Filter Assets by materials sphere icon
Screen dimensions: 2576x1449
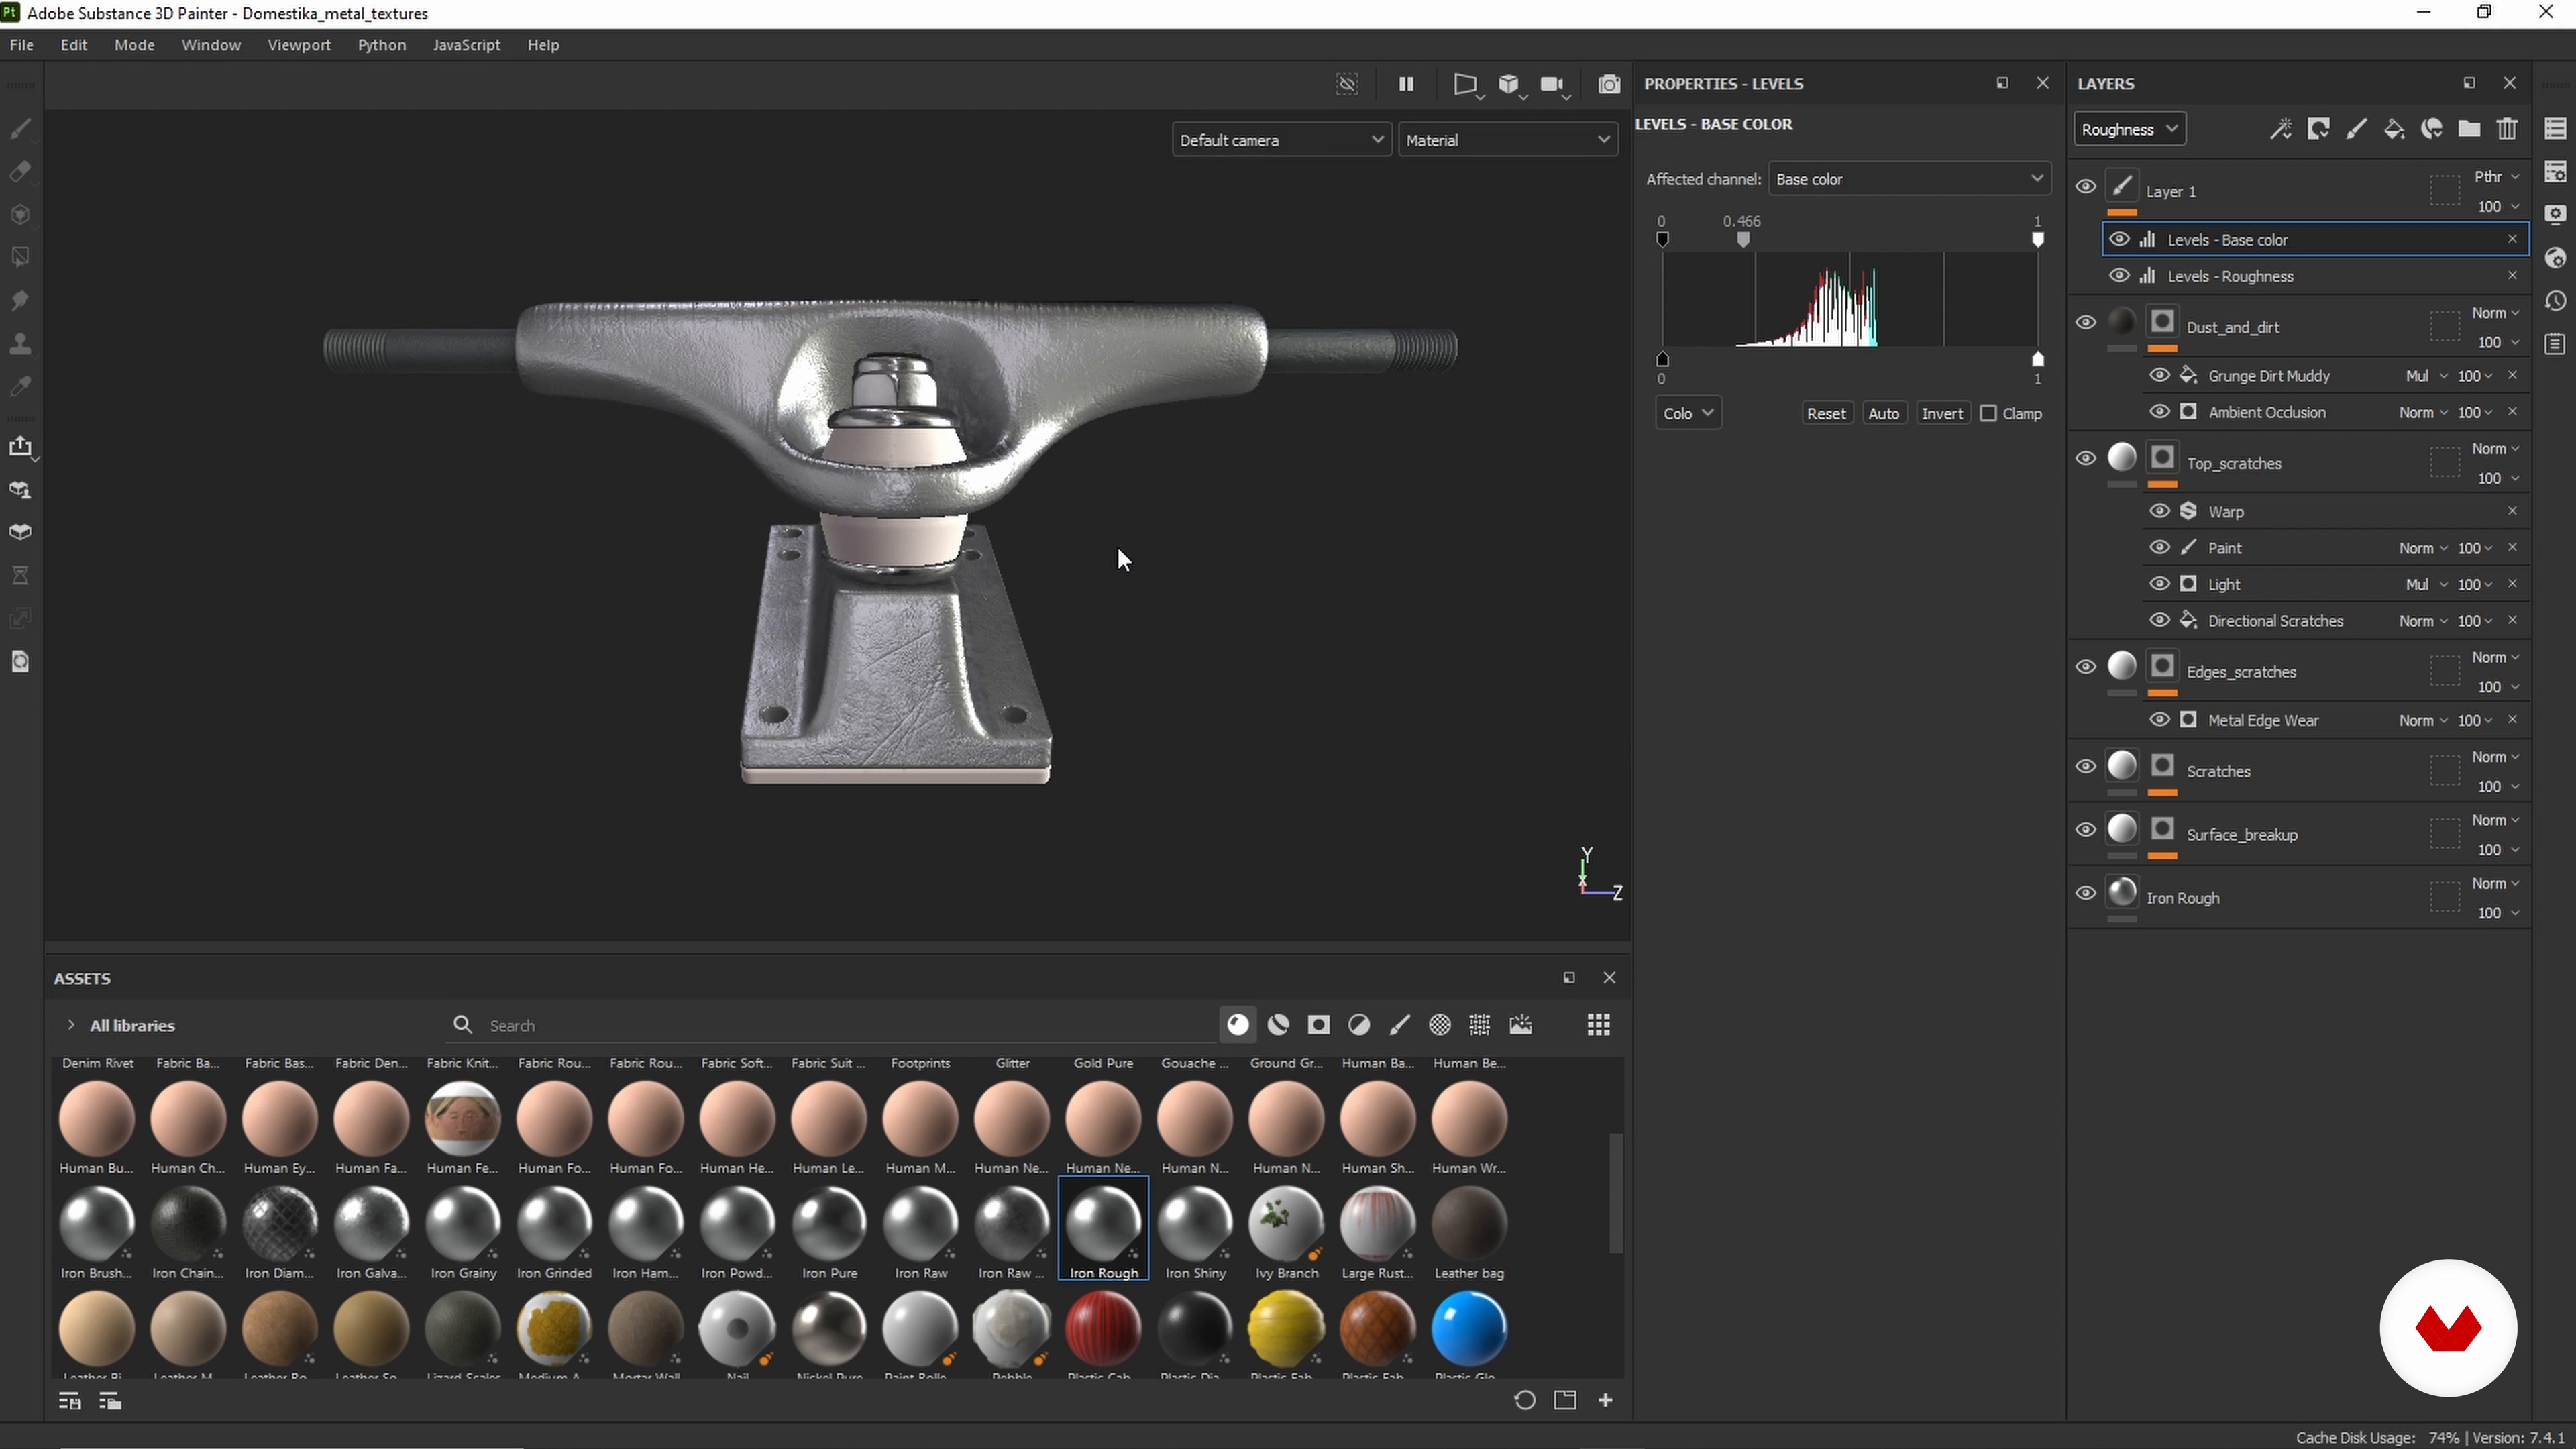[1238, 1025]
